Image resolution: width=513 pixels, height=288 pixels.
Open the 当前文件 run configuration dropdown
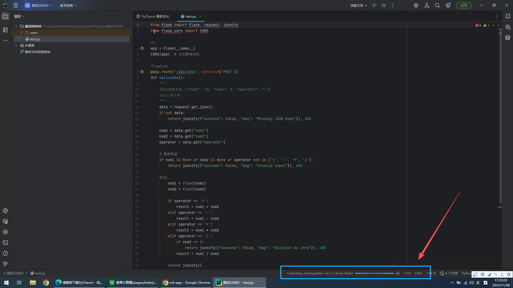tap(359, 5)
